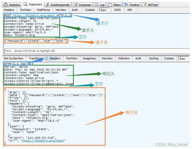Click the Inspectors magnifier icon
Viewport: 192px width, 149px height.
25,4
